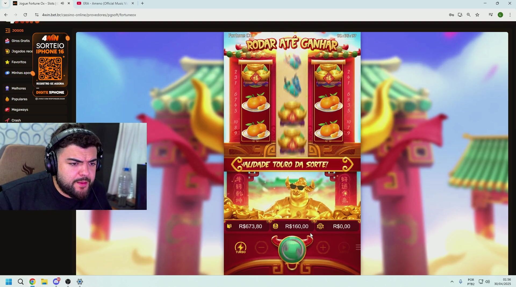Open the volume tray icon
This screenshot has height=287, width=516.
(x=488, y=282)
